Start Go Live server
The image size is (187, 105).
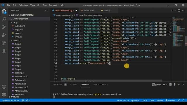(x=170, y=100)
